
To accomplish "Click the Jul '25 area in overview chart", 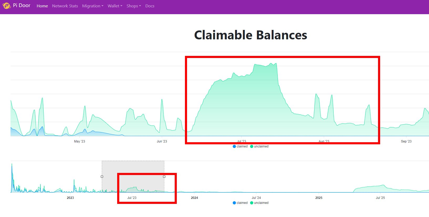I will point(380,188).
